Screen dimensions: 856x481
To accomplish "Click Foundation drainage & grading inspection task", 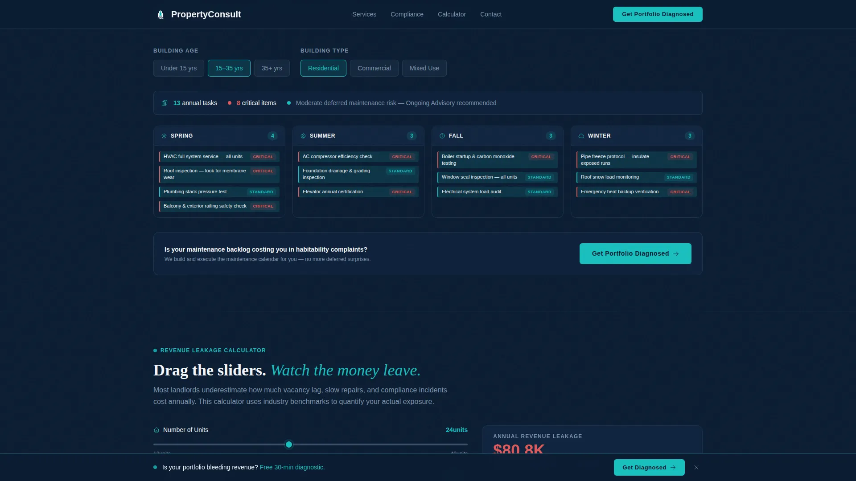I will click(x=358, y=174).
